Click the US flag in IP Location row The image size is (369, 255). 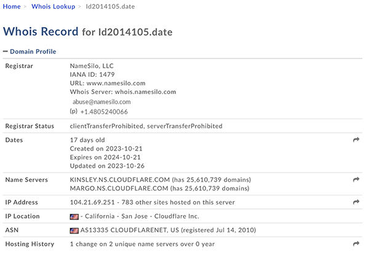74,216
